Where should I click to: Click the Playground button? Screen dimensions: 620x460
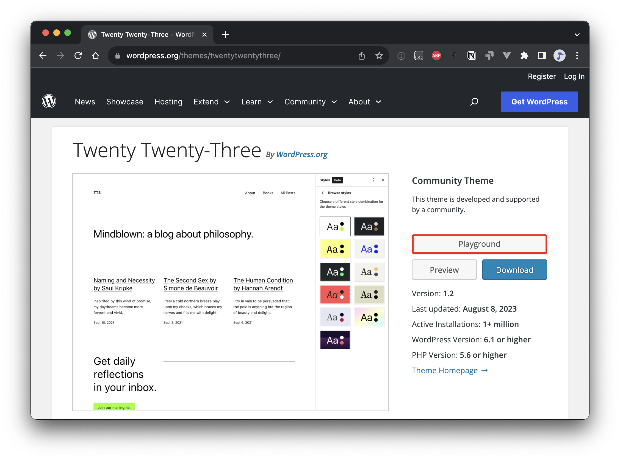[479, 244]
